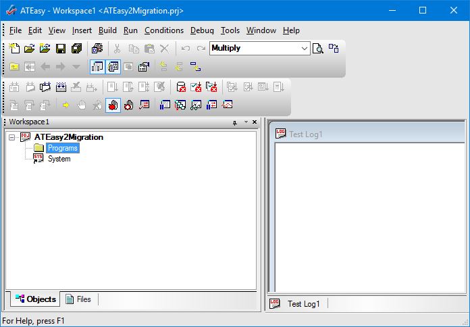
Task: Click the New document toolbar icon
Action: click(x=14, y=48)
